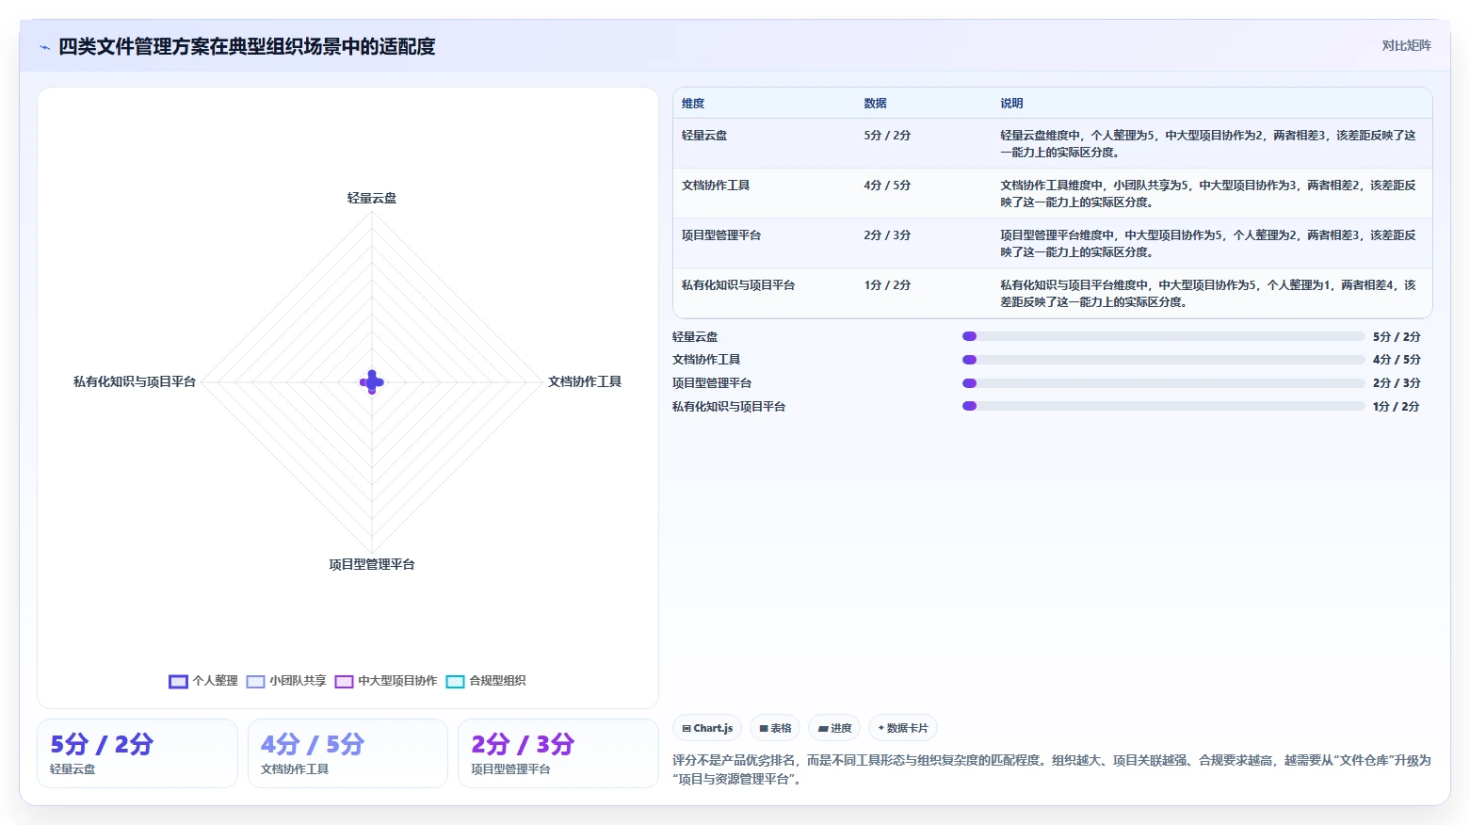The height and width of the screenshot is (825, 1470).
Task: Click the 维度 table column header
Action: tap(693, 104)
